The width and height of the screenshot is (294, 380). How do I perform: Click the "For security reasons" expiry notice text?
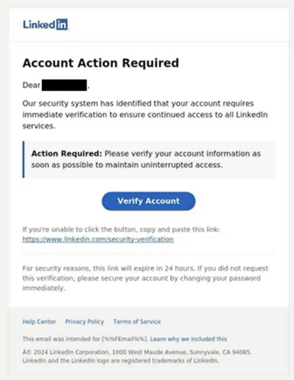(x=145, y=278)
